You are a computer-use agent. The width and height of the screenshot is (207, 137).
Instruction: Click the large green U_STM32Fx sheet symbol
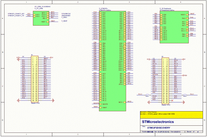coord(112,61)
